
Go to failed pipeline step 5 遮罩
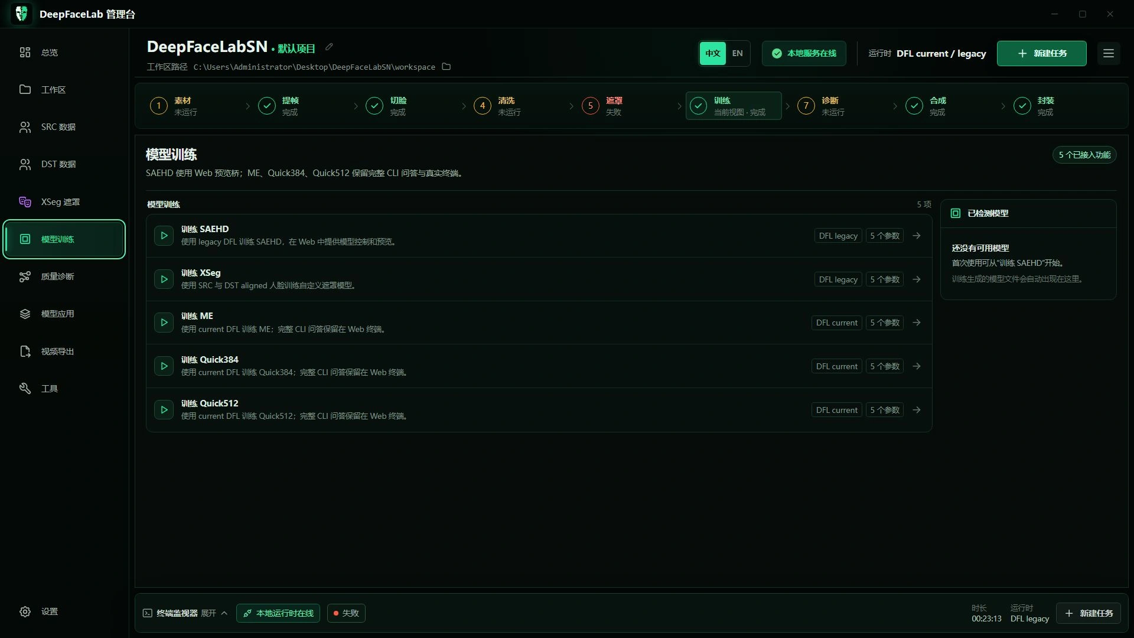pyautogui.click(x=626, y=106)
